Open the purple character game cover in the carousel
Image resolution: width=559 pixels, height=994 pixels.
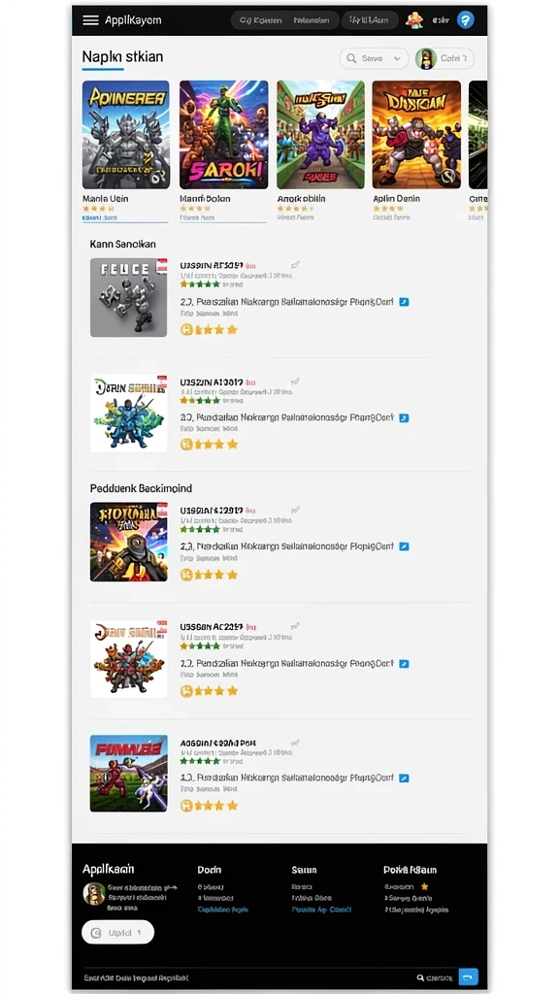coord(320,134)
